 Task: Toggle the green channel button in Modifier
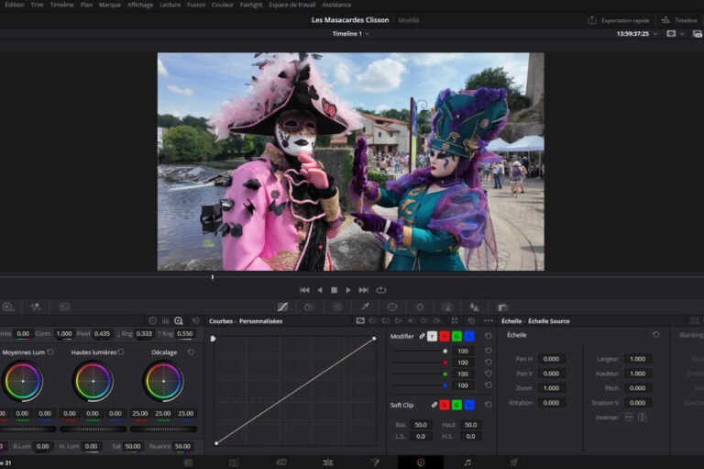tap(456, 336)
